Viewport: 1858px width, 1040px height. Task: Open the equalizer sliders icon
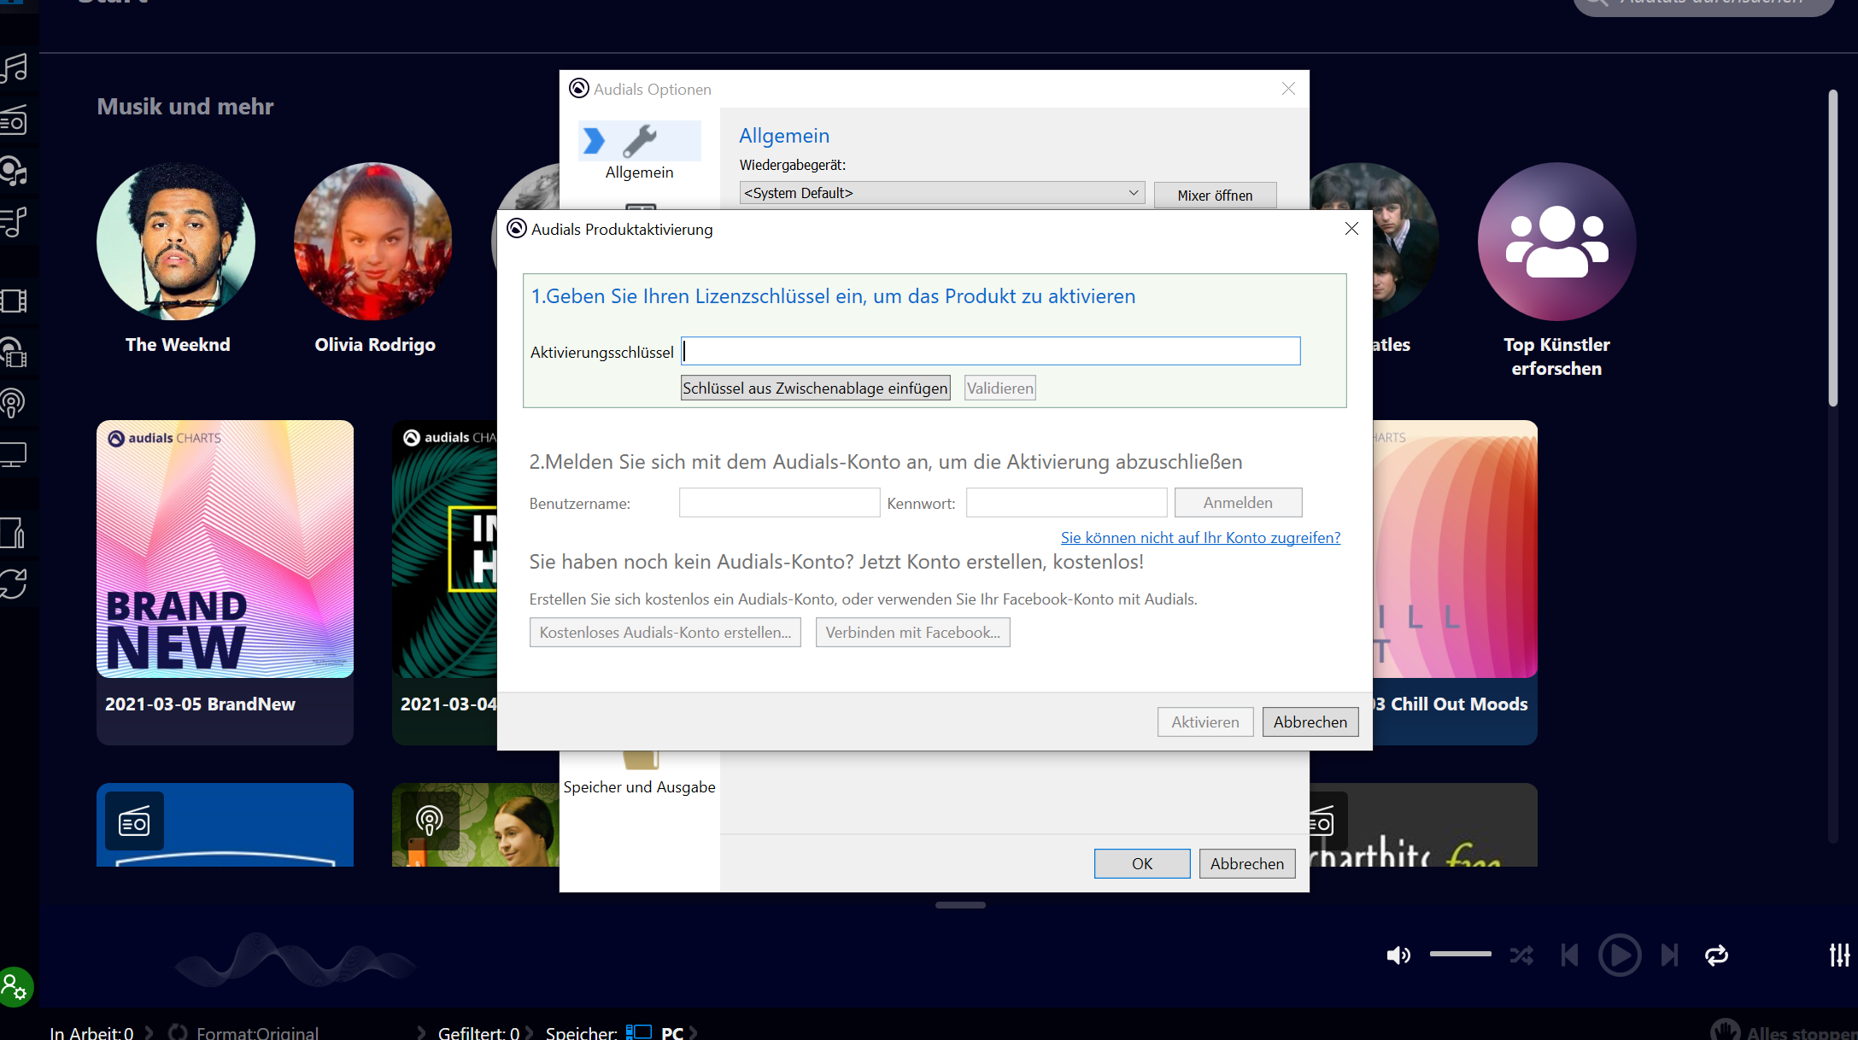(1839, 955)
